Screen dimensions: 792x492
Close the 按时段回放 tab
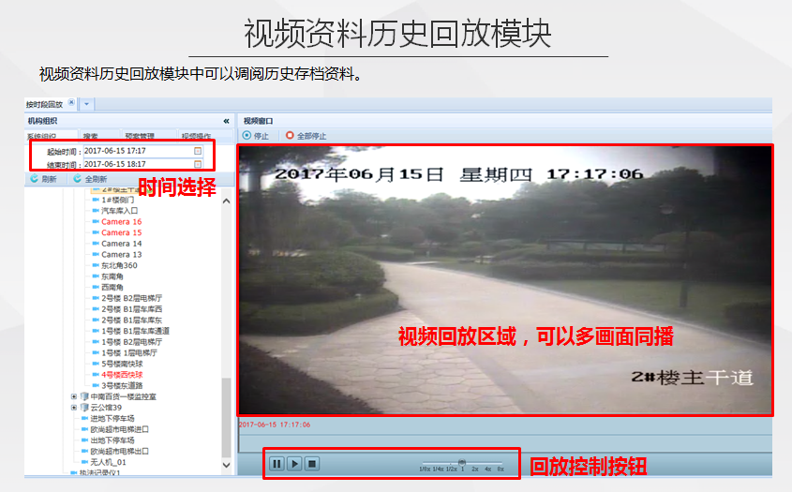(x=71, y=103)
